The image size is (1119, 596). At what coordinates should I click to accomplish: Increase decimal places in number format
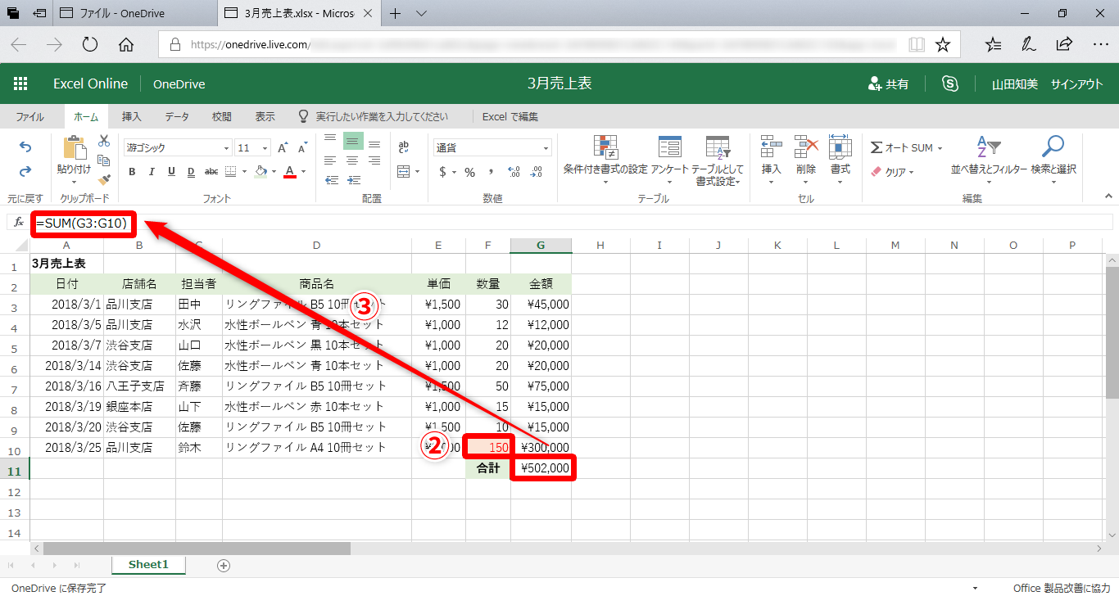514,172
